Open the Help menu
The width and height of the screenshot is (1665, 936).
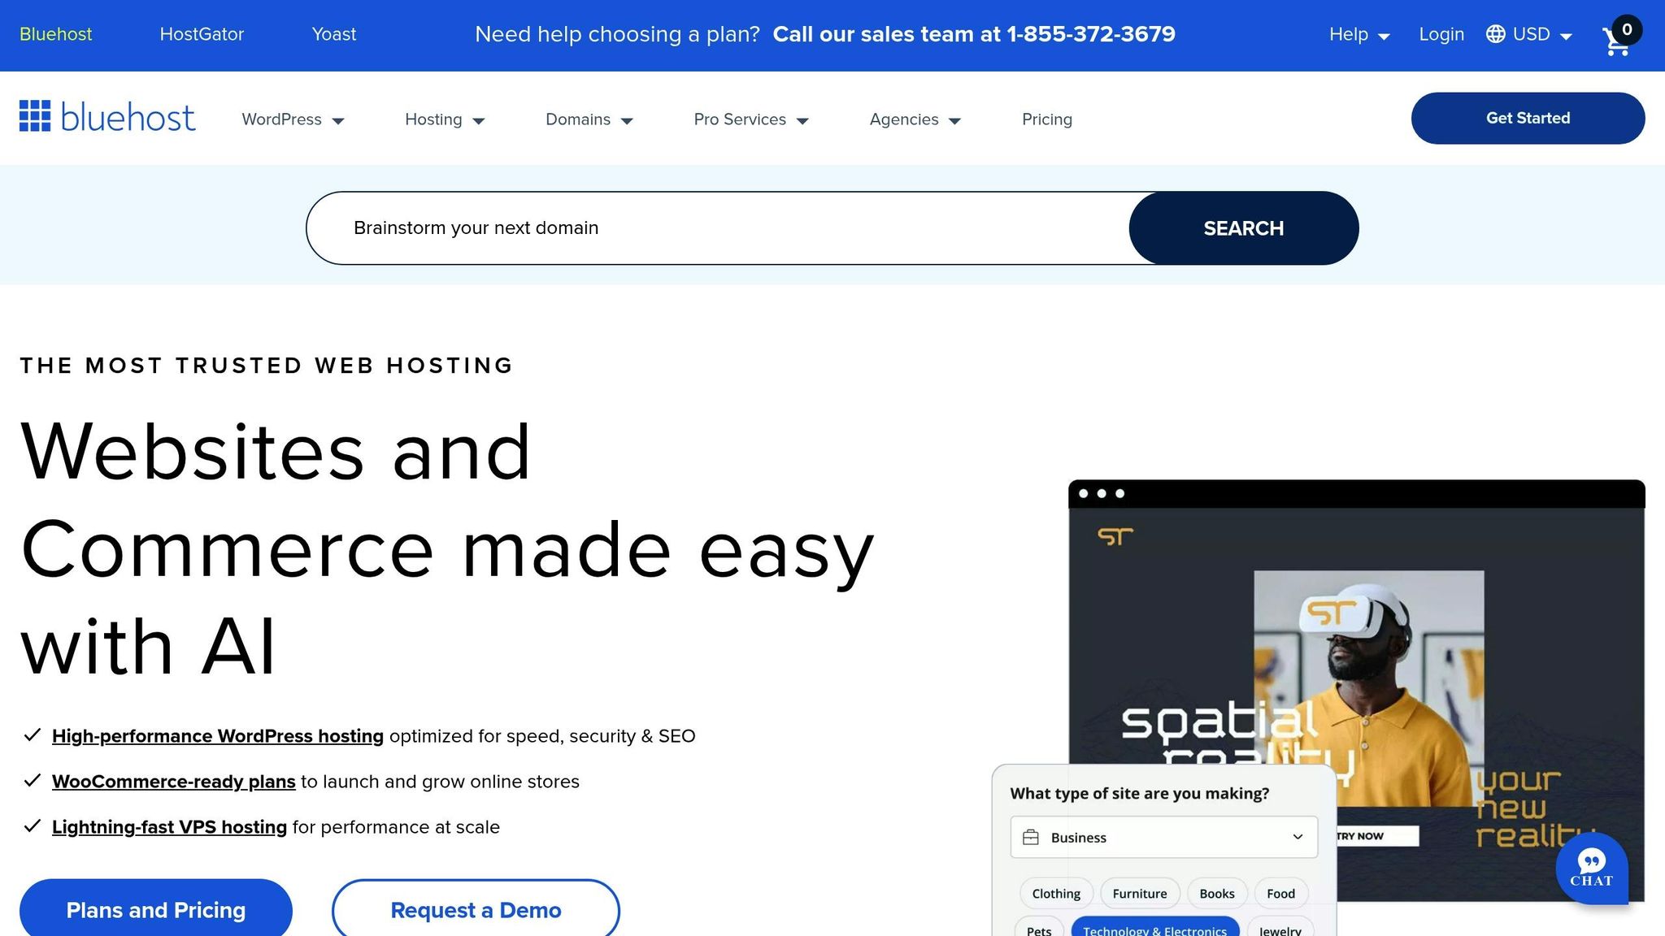coord(1357,34)
